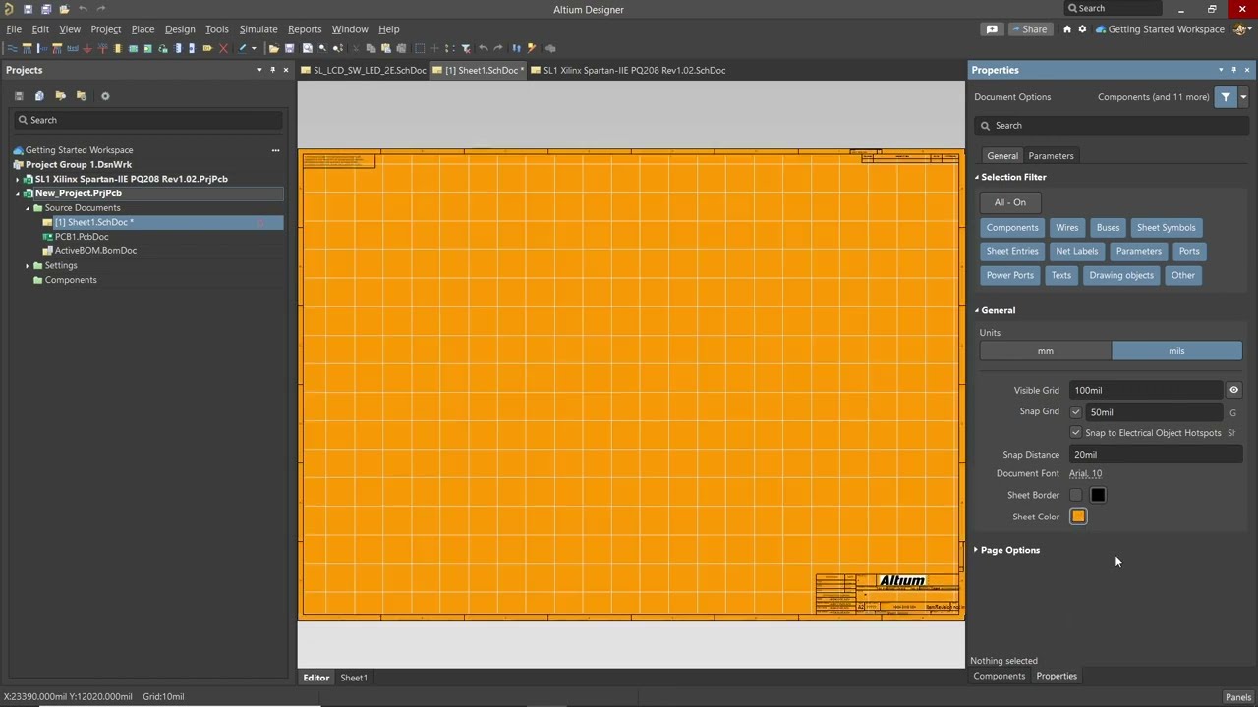Click the Save icon in the schematic toolbar
The width and height of the screenshot is (1258, 707).
point(289,48)
